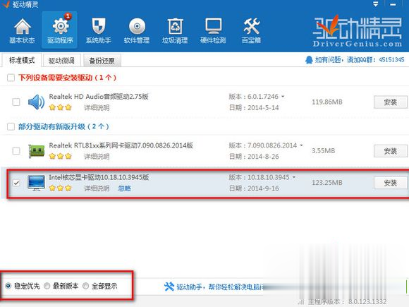Open 百宝箱 tools icon
Image resolution: width=409 pixels, height=307 pixels.
click(251, 26)
